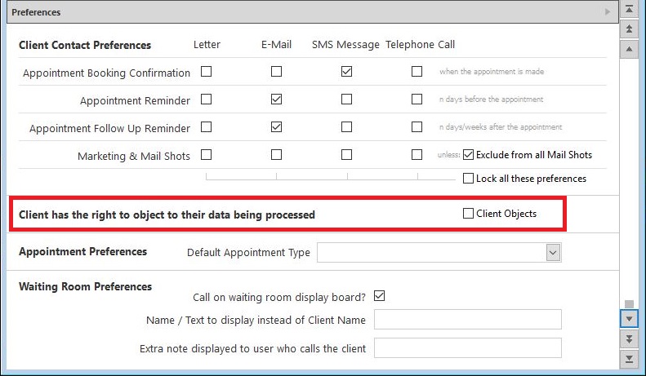
Task: Tick Lock all these preferences
Action: pos(468,178)
